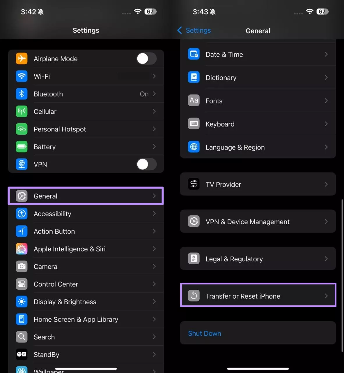The height and width of the screenshot is (373, 344).
Task: Go back to Settings from General
Action: (x=194, y=30)
